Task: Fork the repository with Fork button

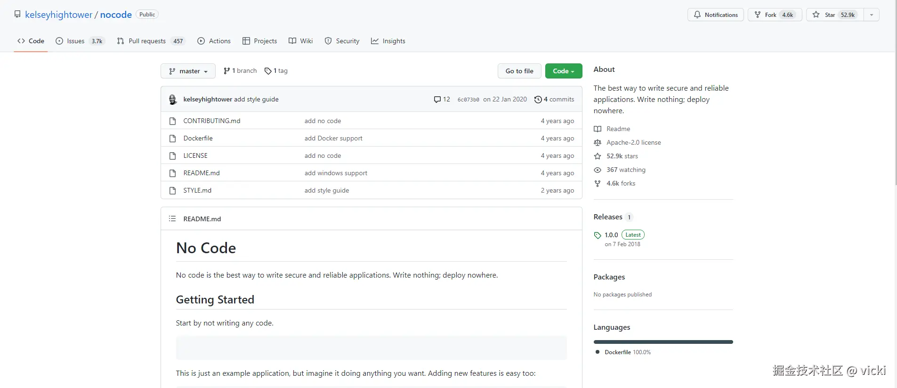Action: pyautogui.click(x=775, y=15)
